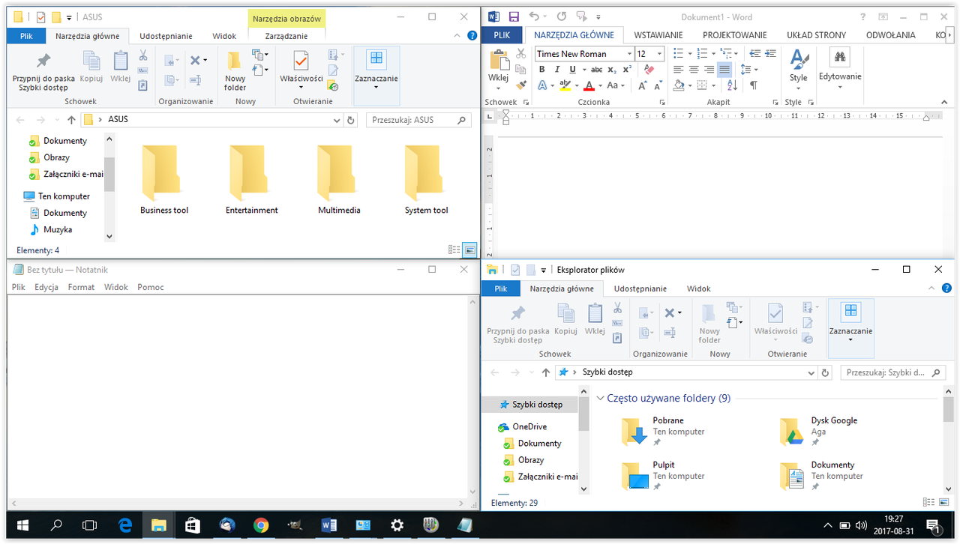Open the UKŁAD STRONY tab in Word

pyautogui.click(x=816, y=35)
